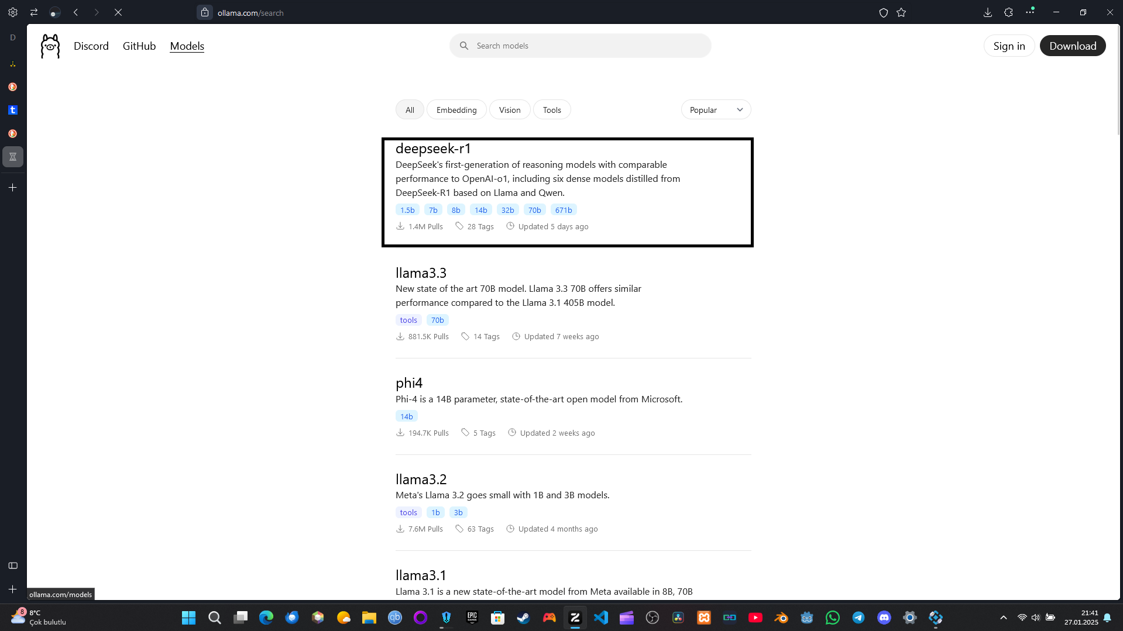The image size is (1123, 631).
Task: Open the phi4 model page
Action: coord(409,382)
